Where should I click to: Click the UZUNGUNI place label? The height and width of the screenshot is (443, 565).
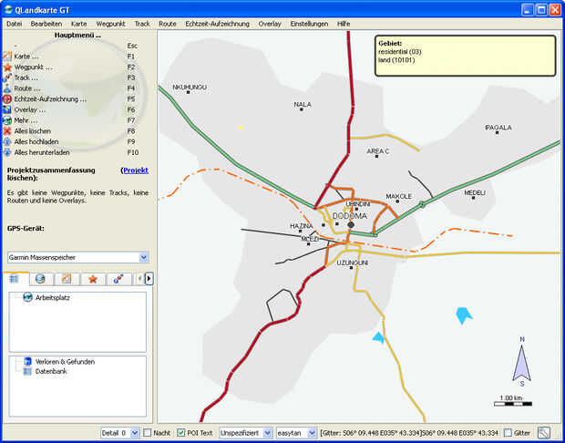point(353,263)
